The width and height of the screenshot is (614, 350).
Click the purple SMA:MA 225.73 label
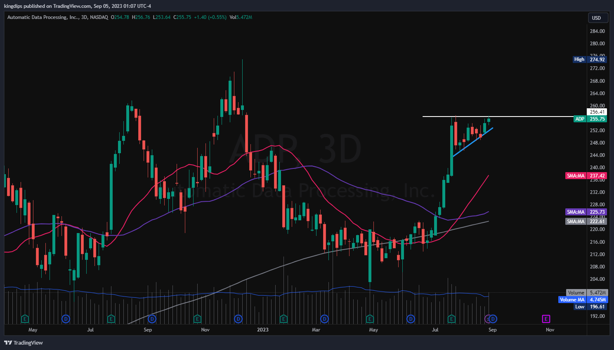pos(586,212)
